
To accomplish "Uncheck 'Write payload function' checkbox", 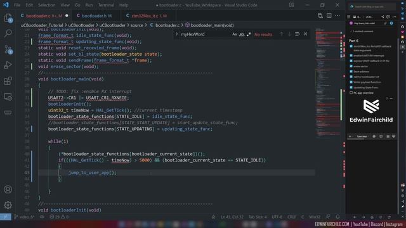I will (x=351, y=82).
